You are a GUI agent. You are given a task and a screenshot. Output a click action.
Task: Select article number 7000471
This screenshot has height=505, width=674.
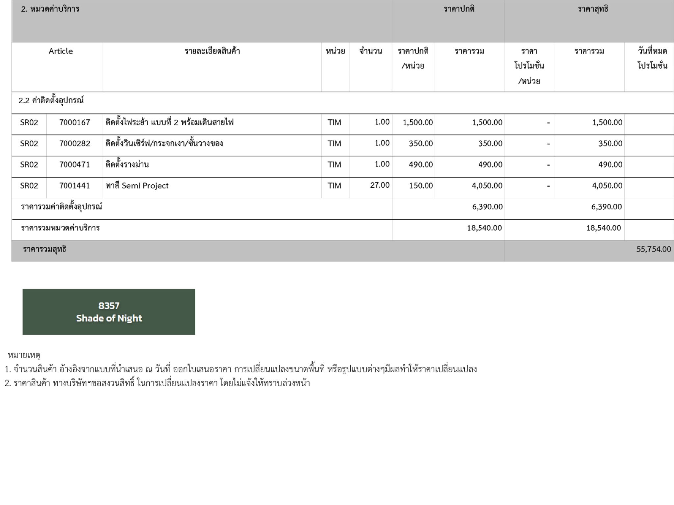(74, 164)
